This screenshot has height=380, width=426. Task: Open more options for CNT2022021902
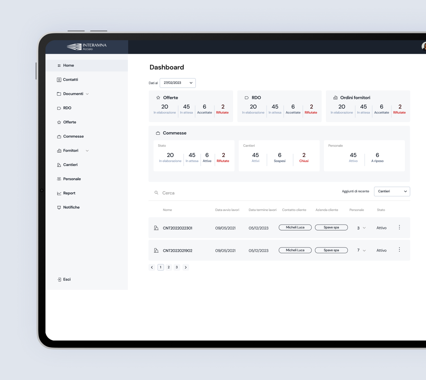coord(399,250)
